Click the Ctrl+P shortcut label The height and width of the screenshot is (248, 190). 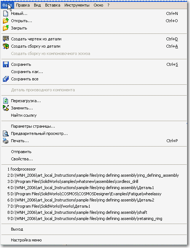[172, 141]
